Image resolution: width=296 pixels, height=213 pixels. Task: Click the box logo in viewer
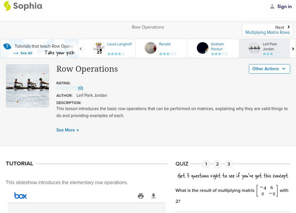(21, 196)
